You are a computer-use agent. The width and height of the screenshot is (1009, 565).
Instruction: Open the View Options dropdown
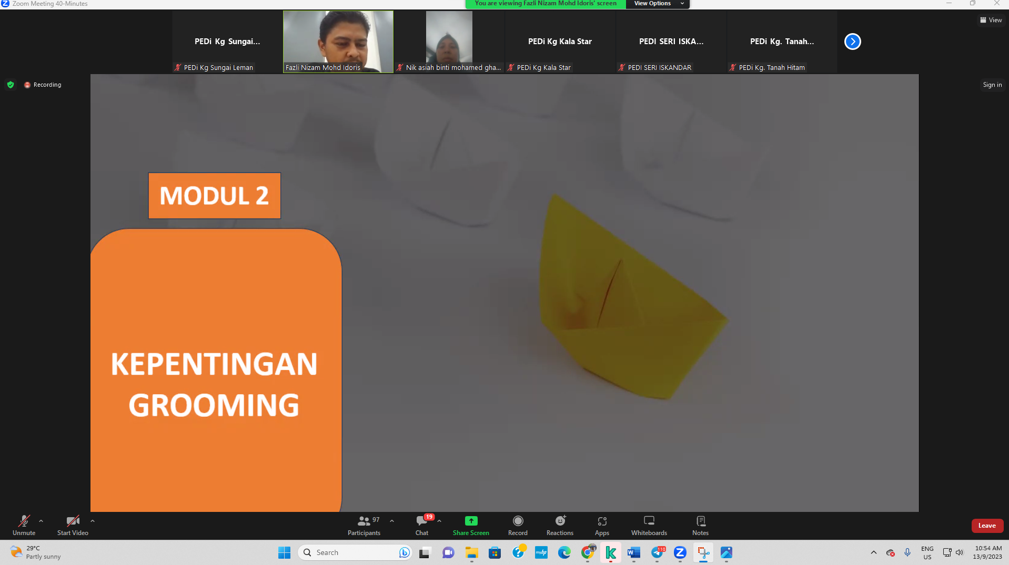(x=658, y=4)
